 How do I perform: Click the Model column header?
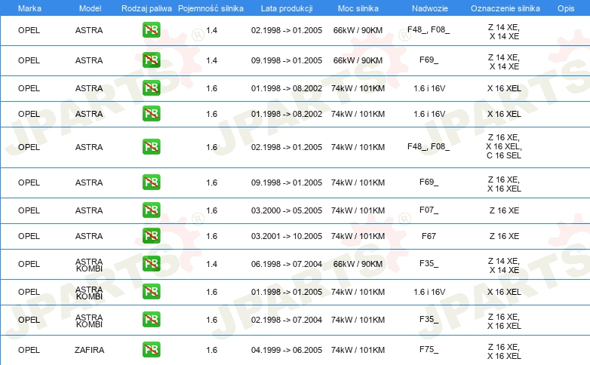click(x=90, y=8)
